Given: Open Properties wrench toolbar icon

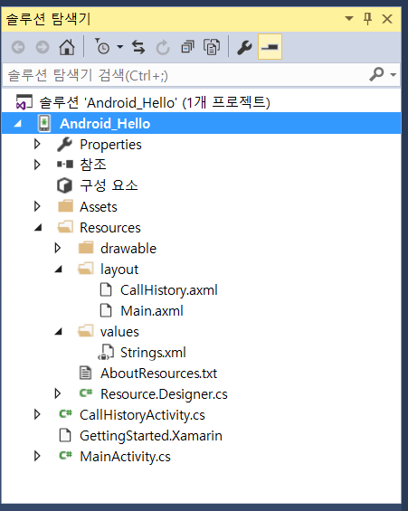Looking at the screenshot, I should (245, 47).
